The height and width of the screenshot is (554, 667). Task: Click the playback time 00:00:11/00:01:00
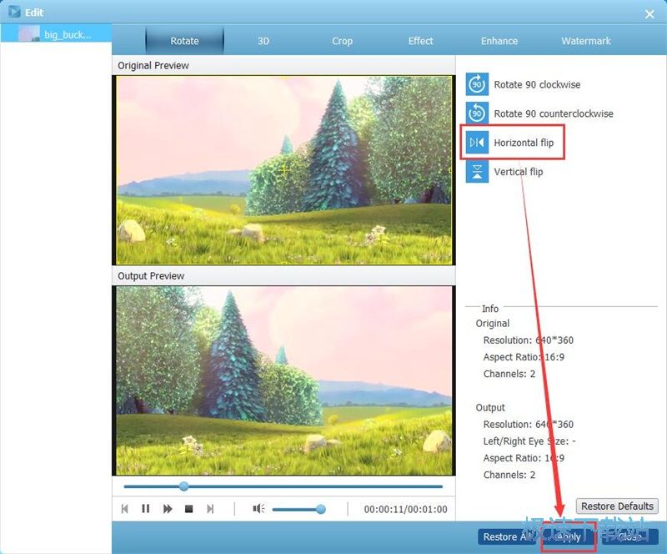pos(405,509)
